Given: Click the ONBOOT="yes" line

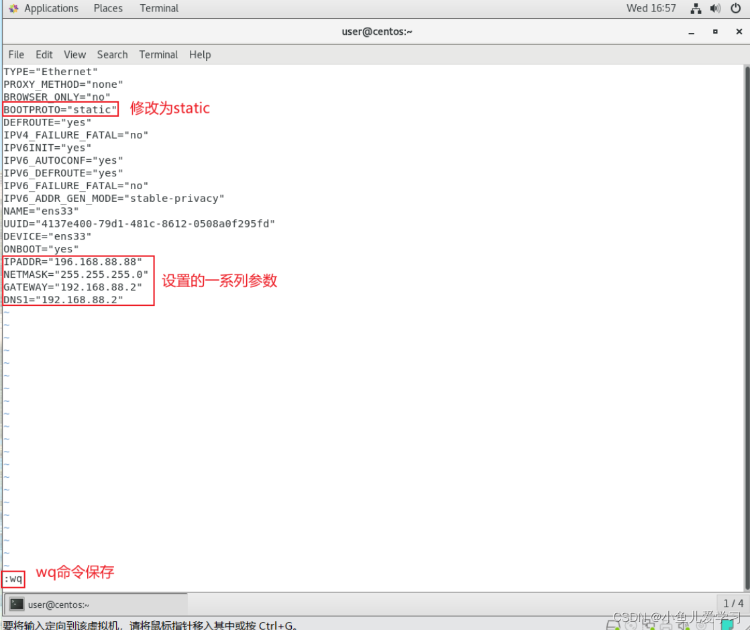Looking at the screenshot, I should pos(41,249).
